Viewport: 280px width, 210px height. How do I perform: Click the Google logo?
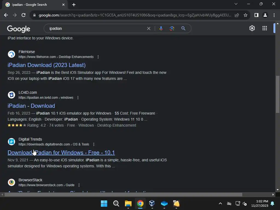(19, 29)
